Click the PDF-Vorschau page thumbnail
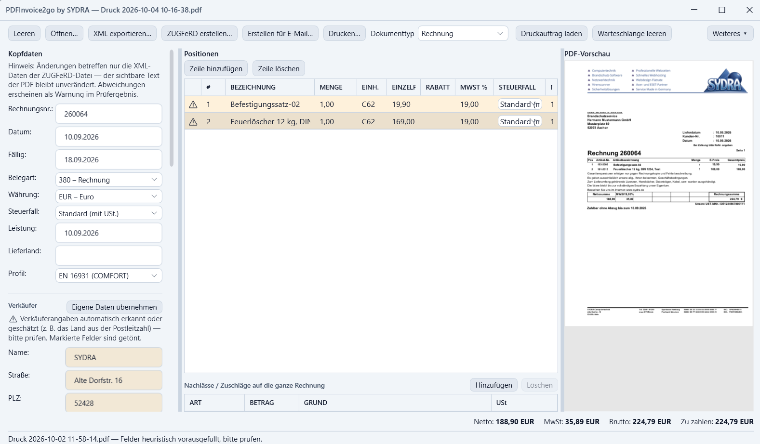Image resolution: width=760 pixels, height=444 pixels. (x=659, y=194)
